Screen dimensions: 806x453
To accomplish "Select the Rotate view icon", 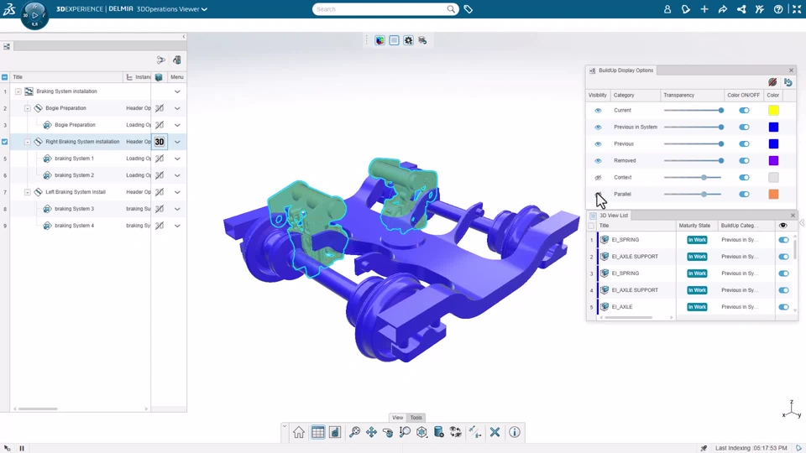I will tap(388, 433).
